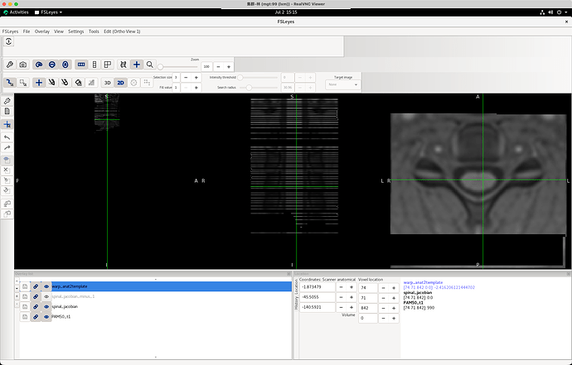Toggle eye icon for warp_anat2template
The height and width of the screenshot is (365, 572).
[46, 286]
